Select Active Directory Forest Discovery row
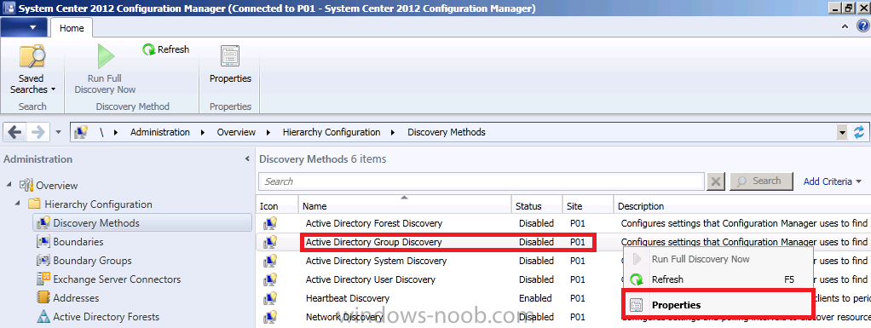The image size is (871, 328). (x=563, y=223)
